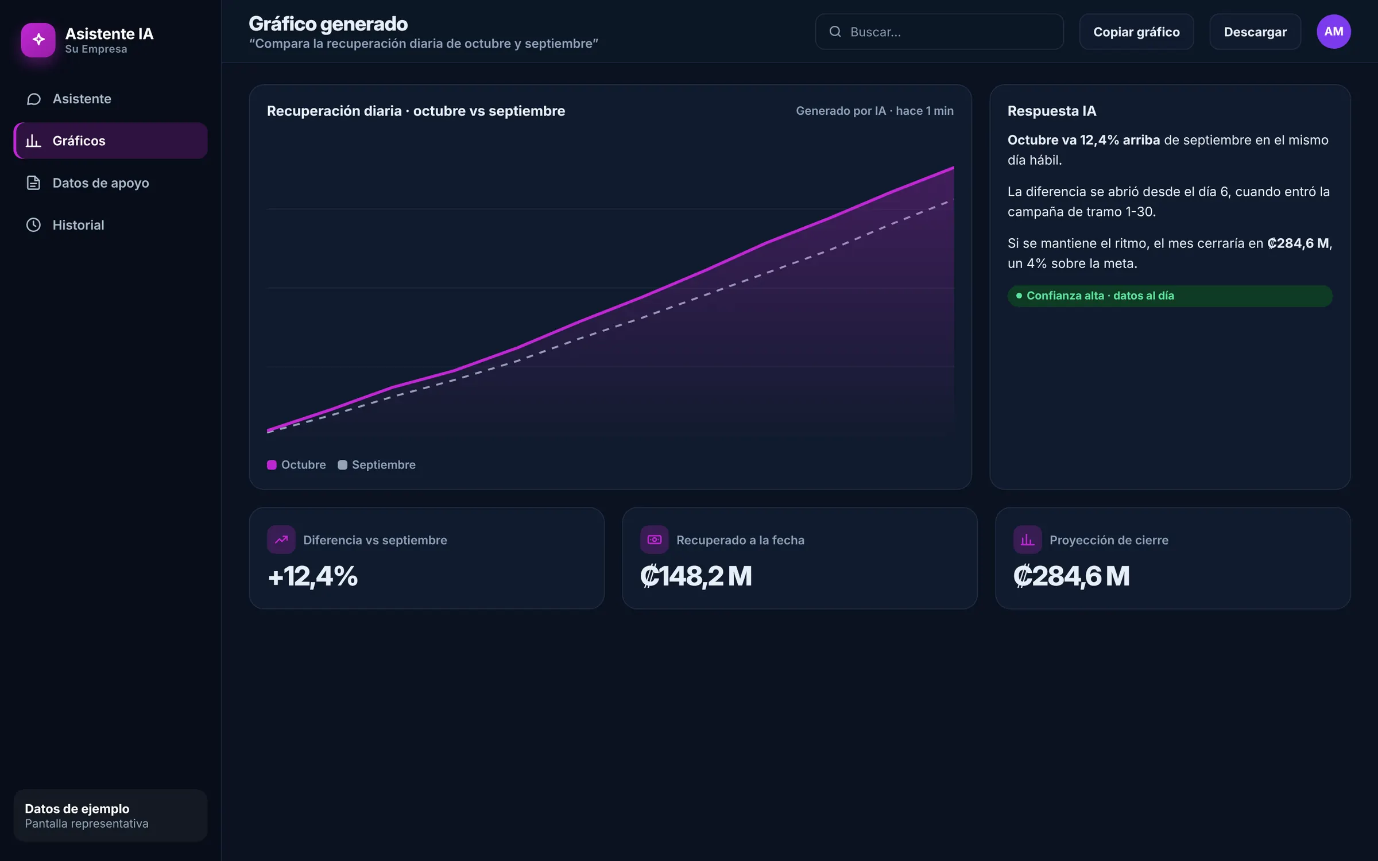Click the Octubre legend label
The image size is (1378, 861).
click(x=303, y=465)
